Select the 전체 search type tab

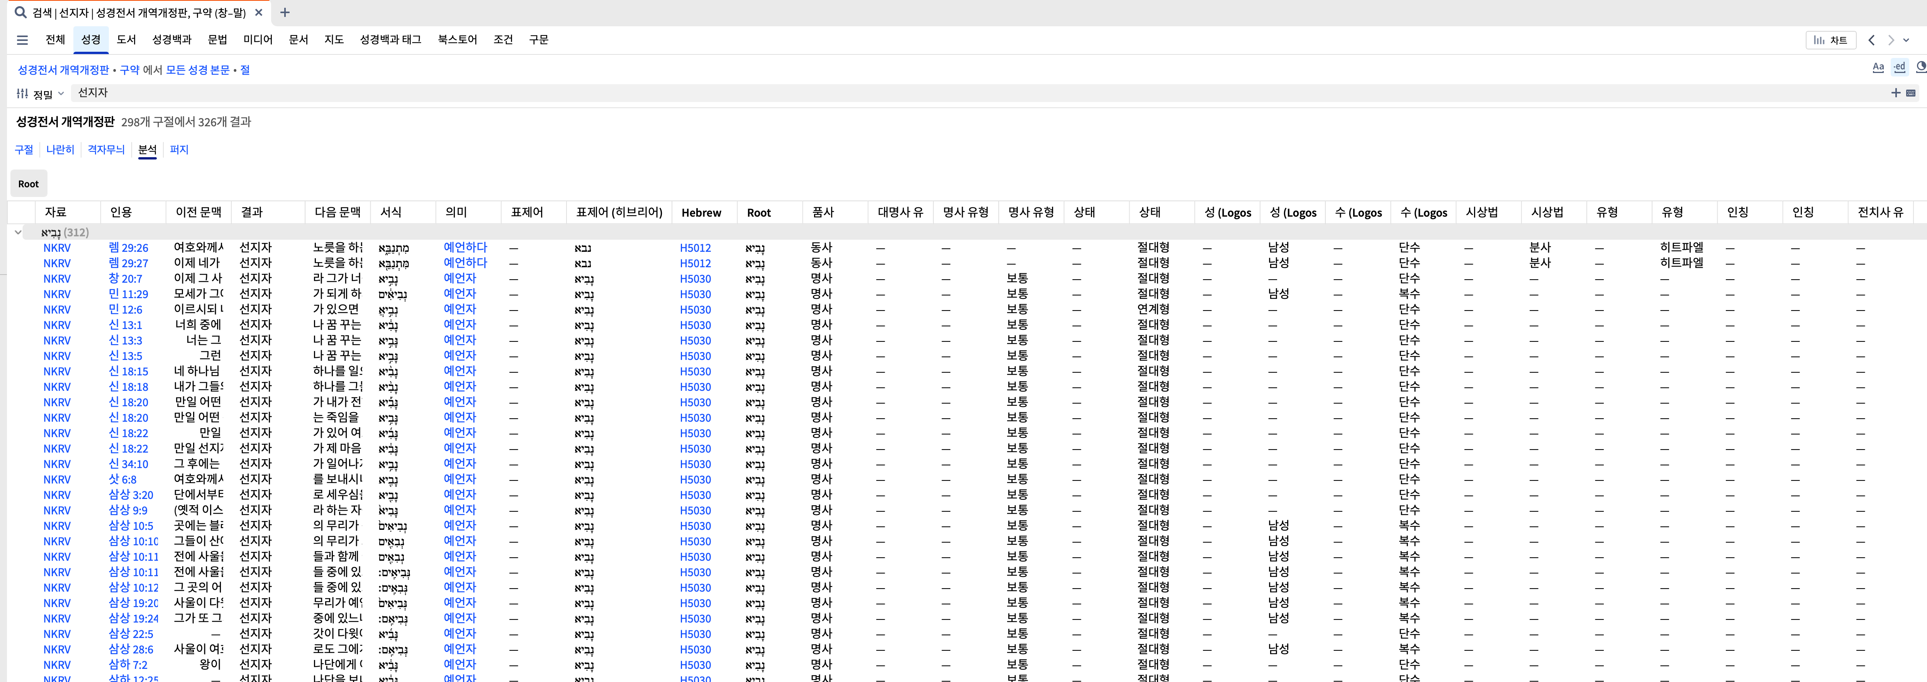point(55,40)
